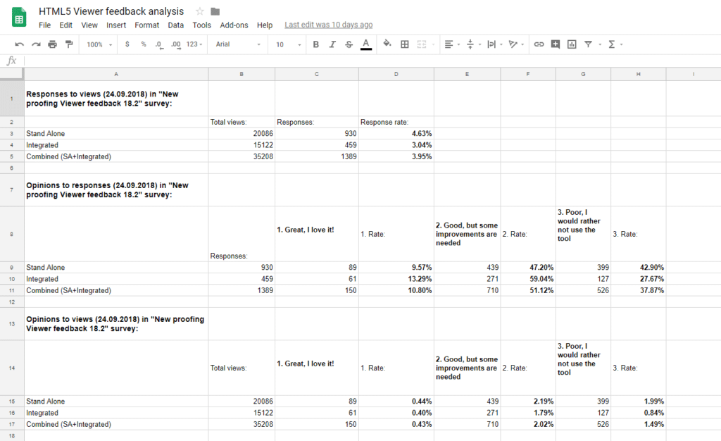Click cell with response rate 4.63%
The height and width of the screenshot is (441, 721).
click(396, 133)
